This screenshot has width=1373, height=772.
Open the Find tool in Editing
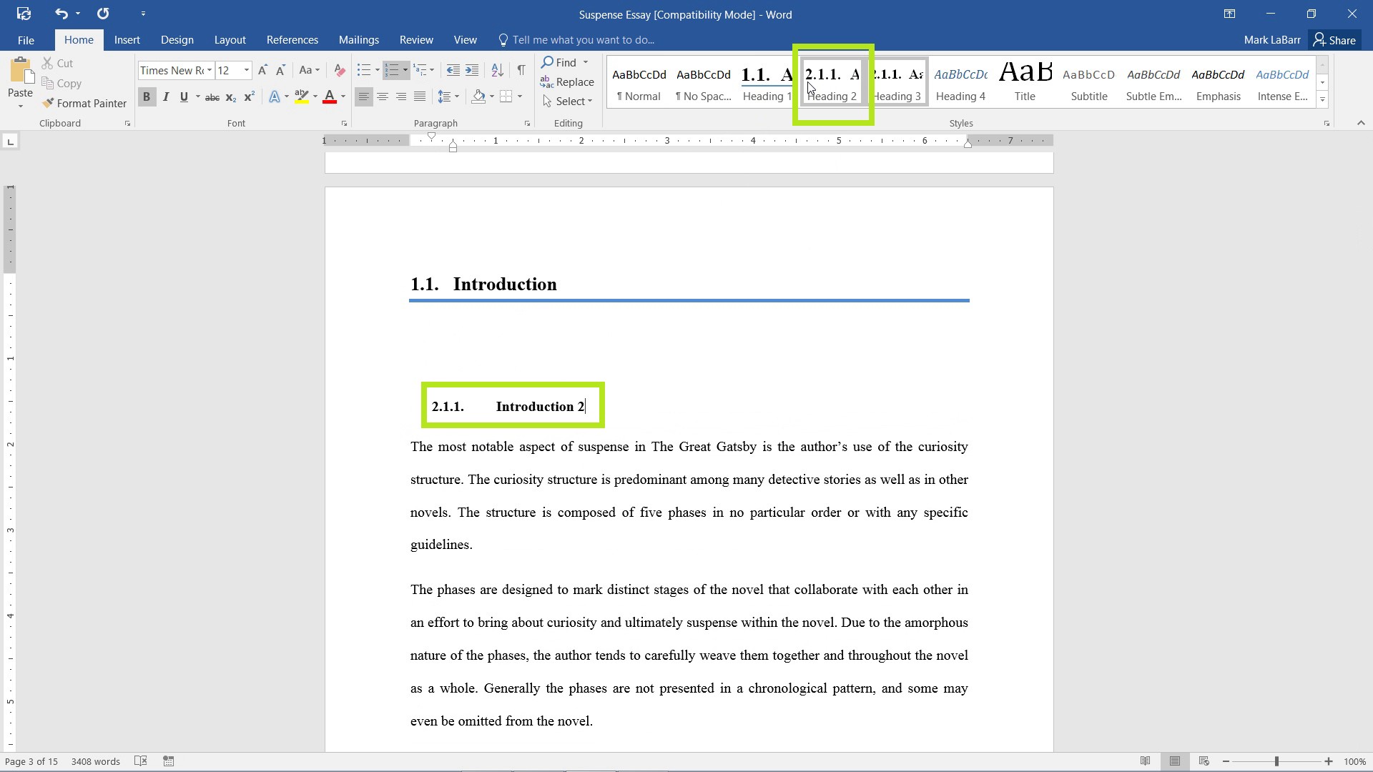(564, 62)
